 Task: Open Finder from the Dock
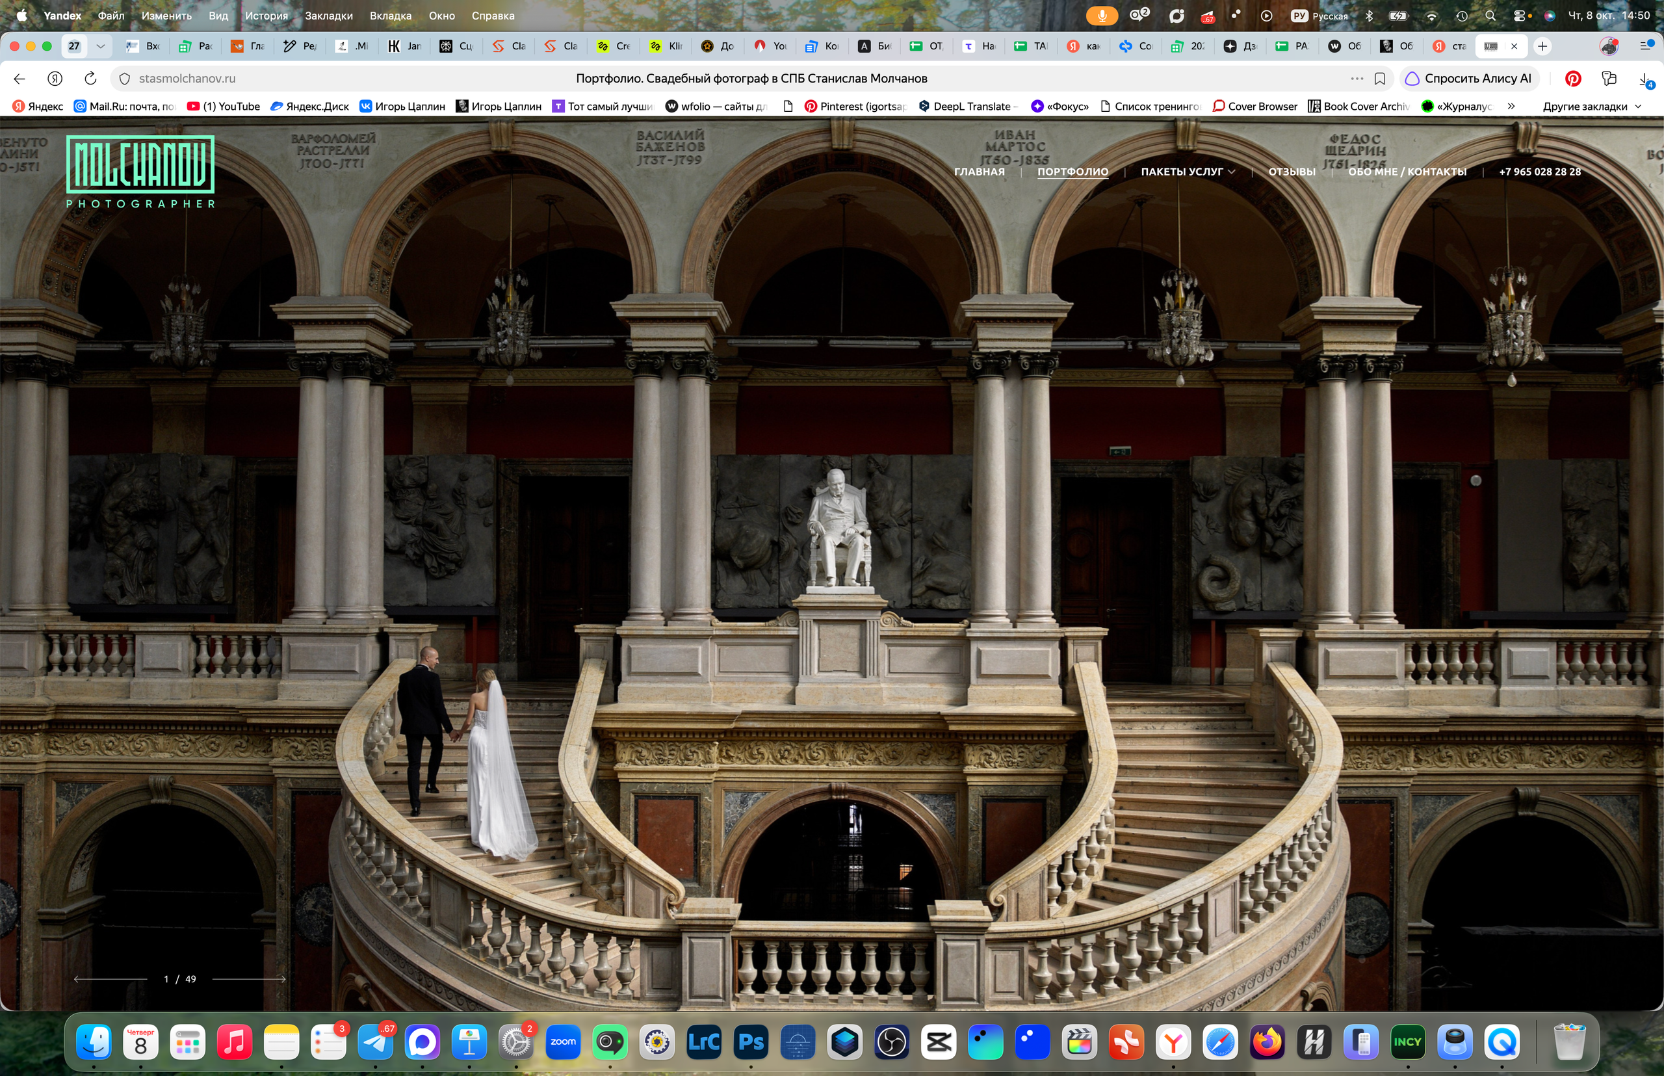pos(94,1042)
